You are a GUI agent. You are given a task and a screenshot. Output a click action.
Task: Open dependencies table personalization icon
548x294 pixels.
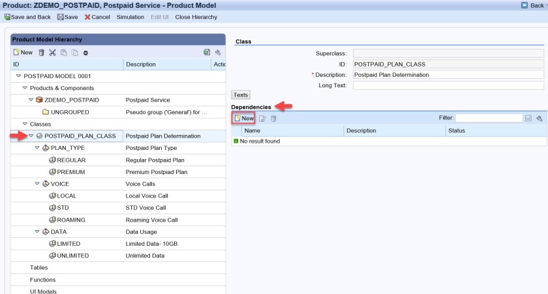point(540,119)
